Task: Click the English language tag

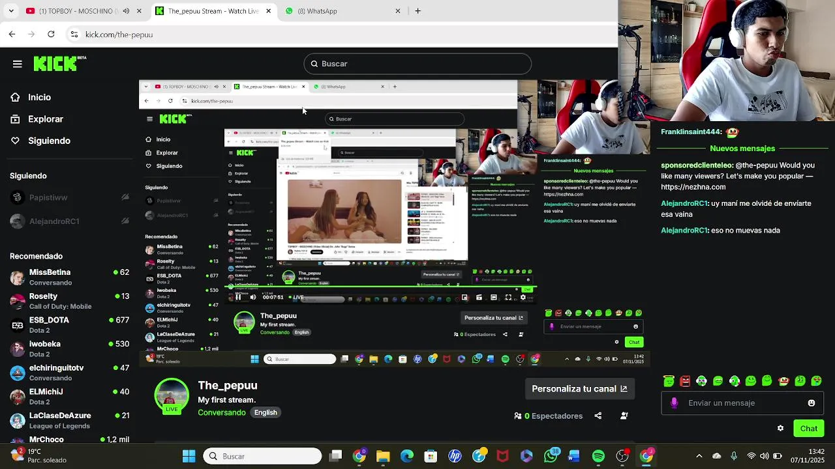Action: [266, 412]
